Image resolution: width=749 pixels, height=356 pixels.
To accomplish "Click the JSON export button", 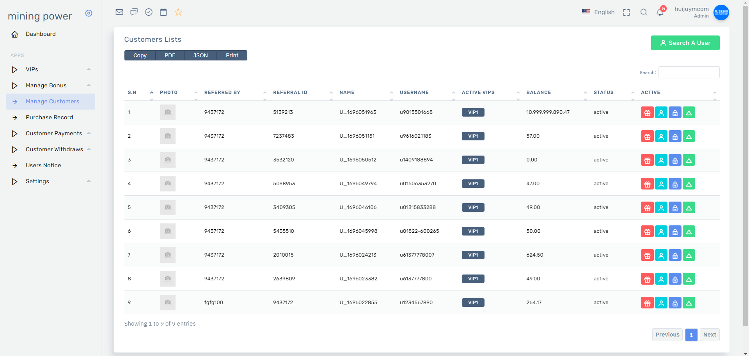I will [201, 55].
